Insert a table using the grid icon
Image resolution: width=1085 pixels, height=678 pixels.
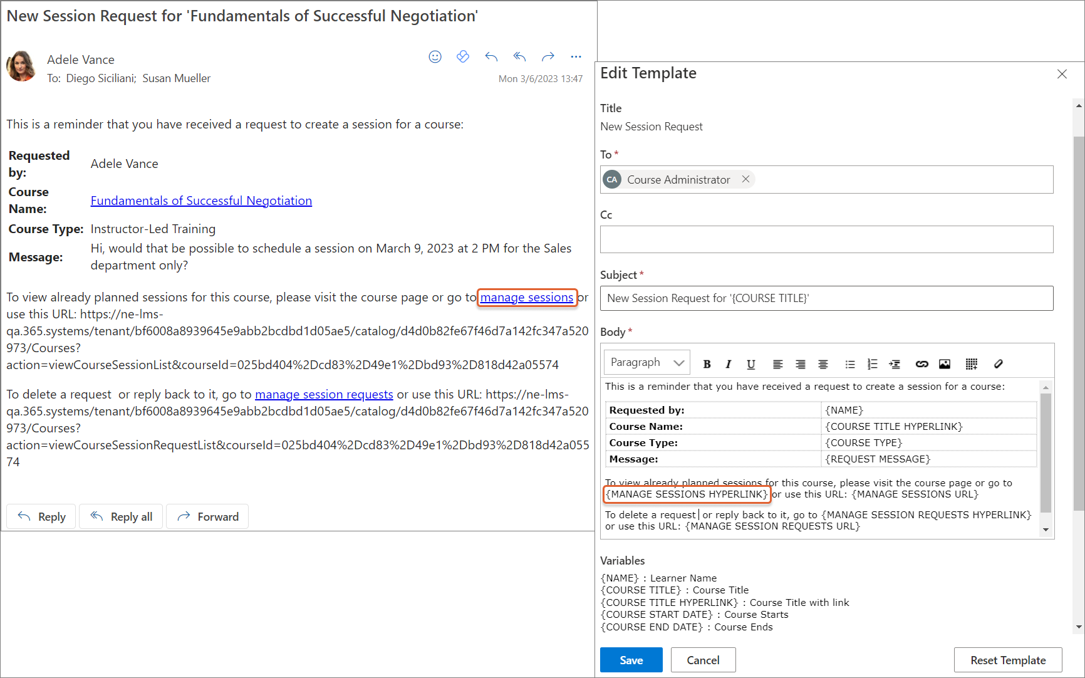(971, 364)
